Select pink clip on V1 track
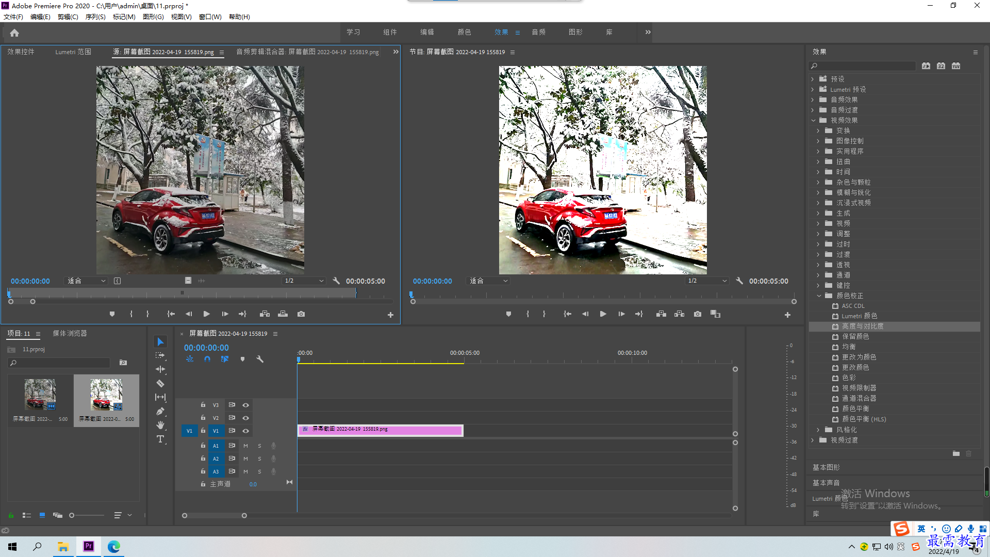This screenshot has height=557, width=990. tap(381, 430)
